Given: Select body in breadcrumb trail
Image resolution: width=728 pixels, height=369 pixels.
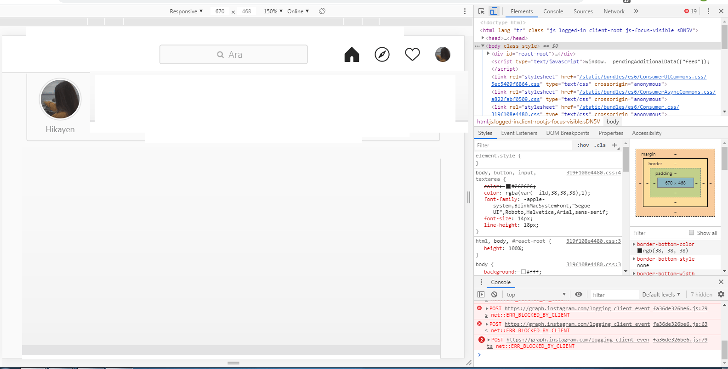Looking at the screenshot, I should coord(613,122).
